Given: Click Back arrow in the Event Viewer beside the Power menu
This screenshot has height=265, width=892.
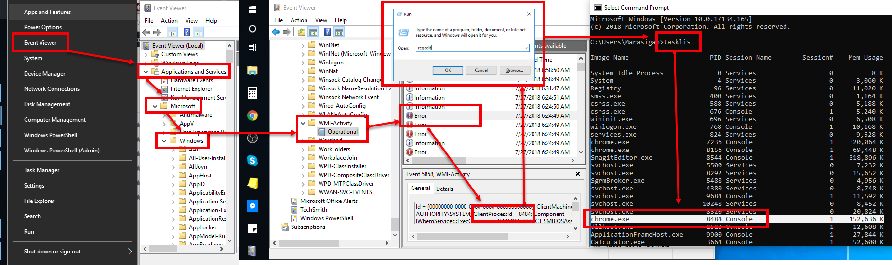Looking at the screenshot, I should (146, 32).
